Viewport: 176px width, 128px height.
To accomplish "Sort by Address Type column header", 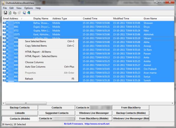I will tap(66, 18).
